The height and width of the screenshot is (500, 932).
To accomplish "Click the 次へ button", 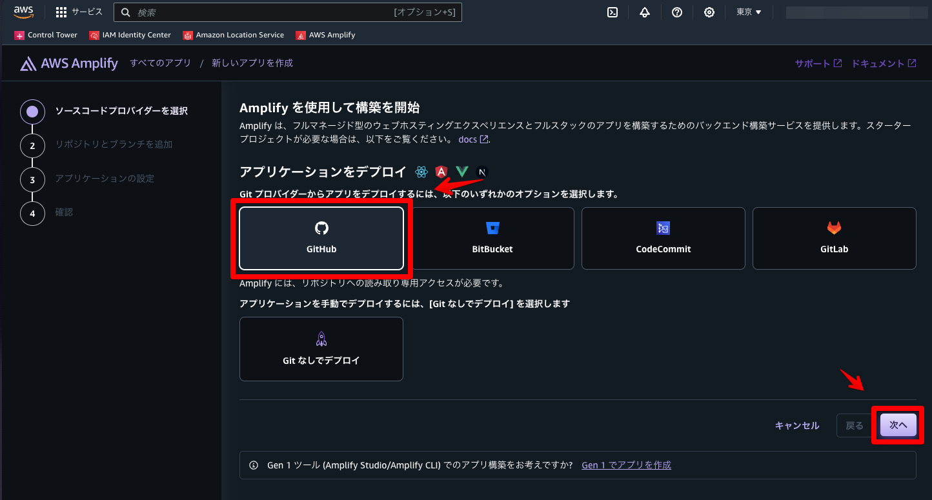I will pos(898,426).
